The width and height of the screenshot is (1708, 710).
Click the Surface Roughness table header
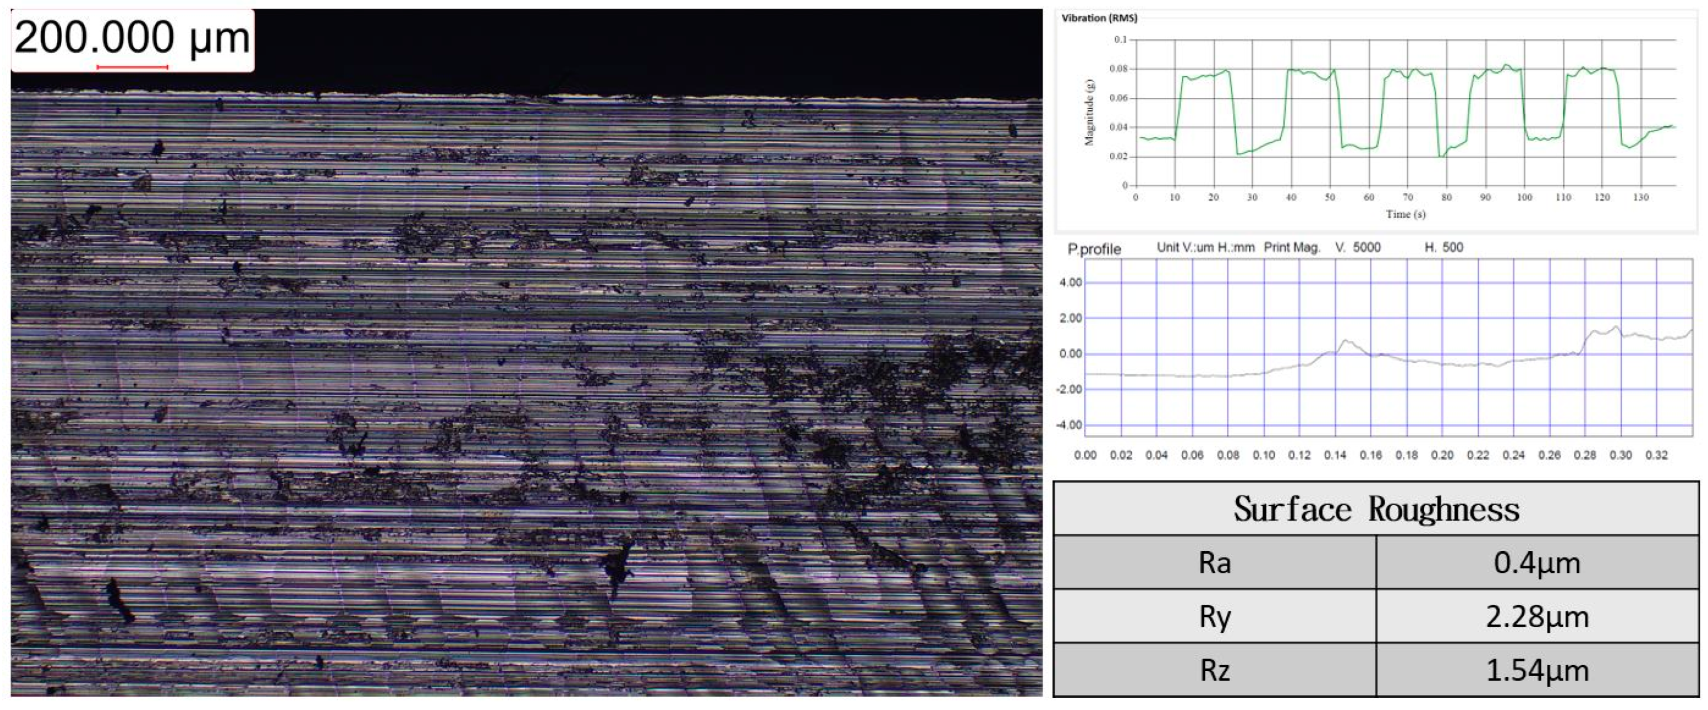[1376, 509]
